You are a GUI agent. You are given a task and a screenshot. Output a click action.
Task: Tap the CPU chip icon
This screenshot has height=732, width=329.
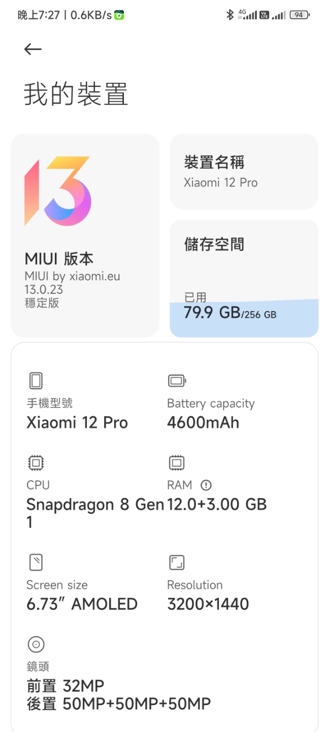[x=36, y=463]
